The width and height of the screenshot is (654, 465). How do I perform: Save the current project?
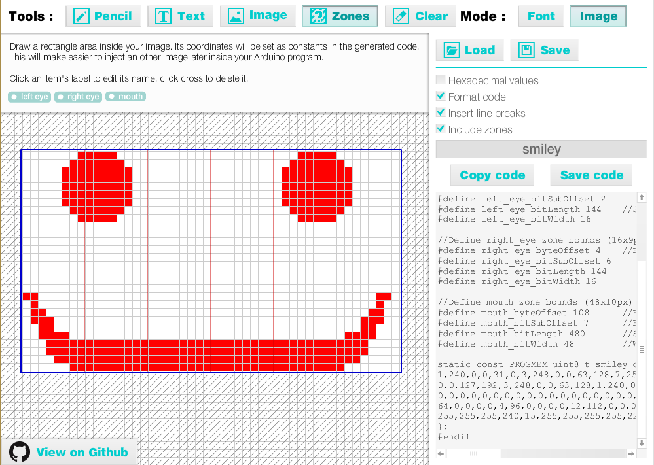point(544,50)
